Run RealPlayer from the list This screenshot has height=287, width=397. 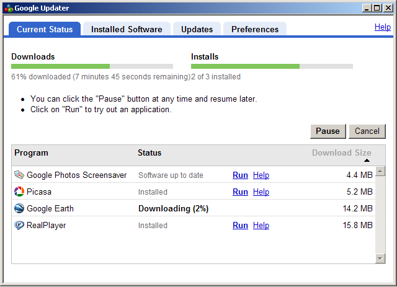(240, 225)
